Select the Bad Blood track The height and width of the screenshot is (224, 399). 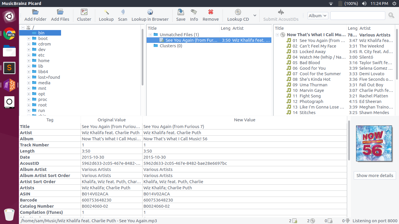(x=310, y=63)
